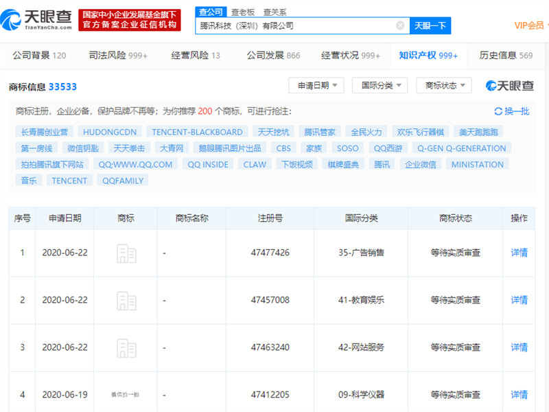Image resolution: width=549 pixels, height=412 pixels.
Task: Click the TianYanCha logo at top left
Action: point(36,20)
